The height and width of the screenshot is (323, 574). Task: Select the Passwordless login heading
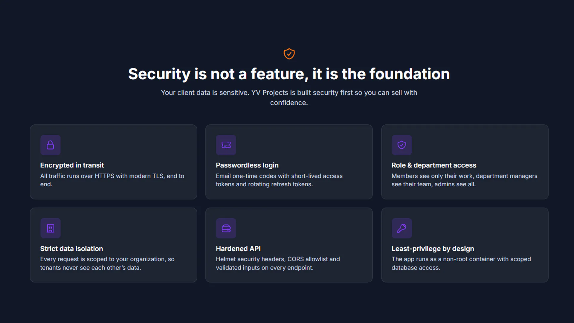coord(247,165)
